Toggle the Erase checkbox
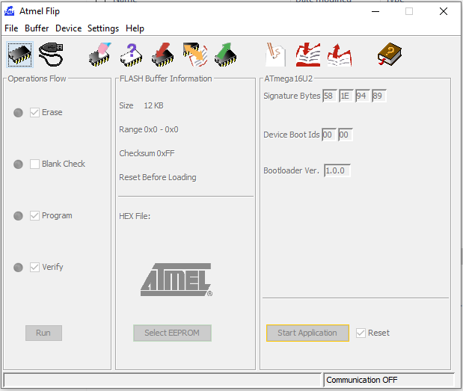 34,112
